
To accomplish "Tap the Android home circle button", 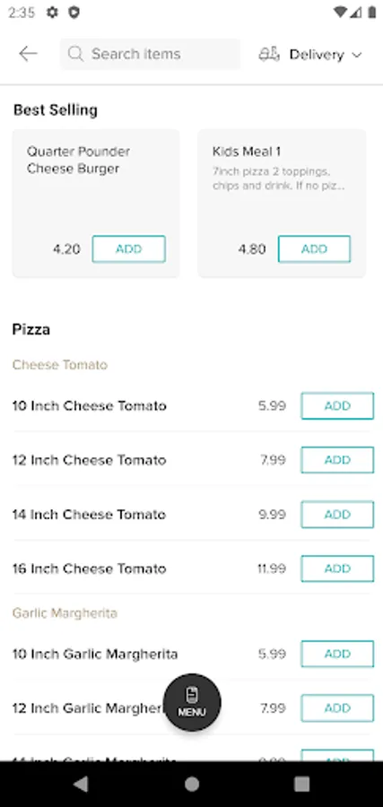I will tap(192, 784).
